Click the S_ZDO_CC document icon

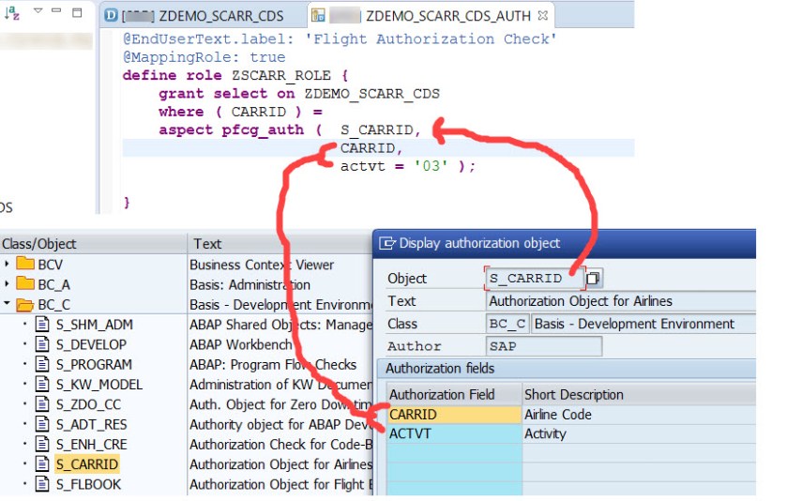[x=41, y=404]
